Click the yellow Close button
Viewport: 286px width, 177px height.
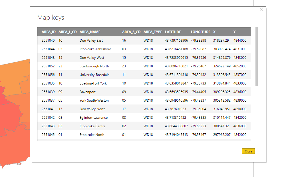point(248,151)
